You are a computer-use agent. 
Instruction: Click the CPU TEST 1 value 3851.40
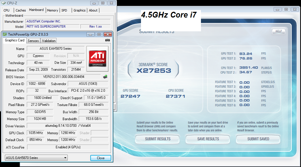tap(249, 68)
